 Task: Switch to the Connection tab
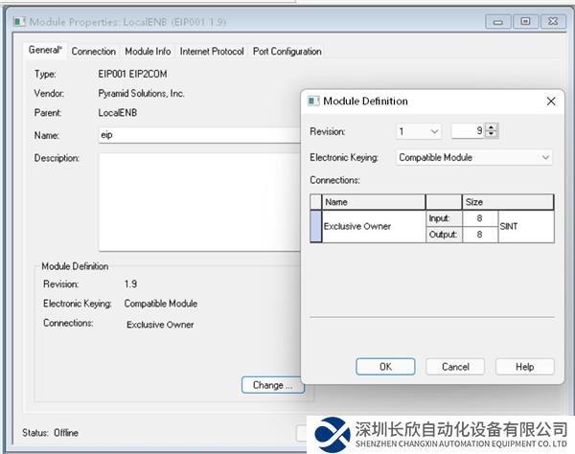[94, 52]
